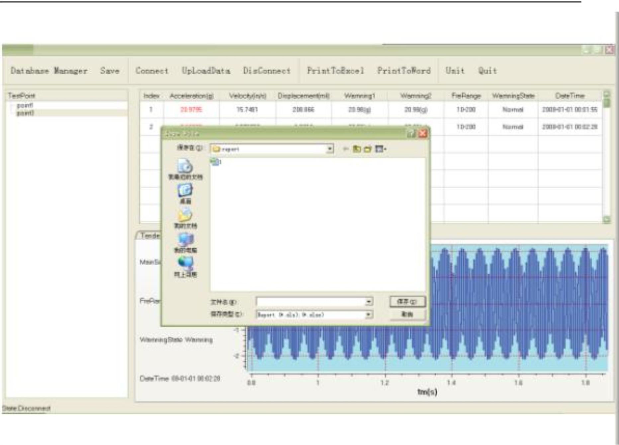Click the Displacement(mil) column header
This screenshot has width=619, height=445.
click(x=303, y=96)
